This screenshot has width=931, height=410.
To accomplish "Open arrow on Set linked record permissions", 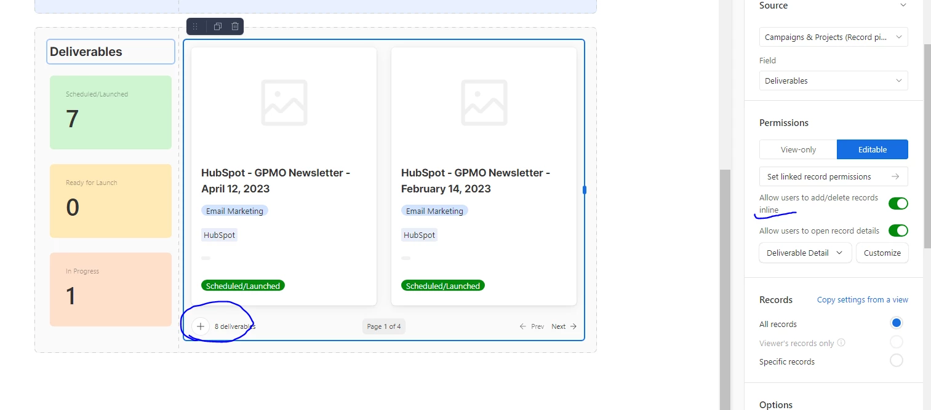I will 895,176.
